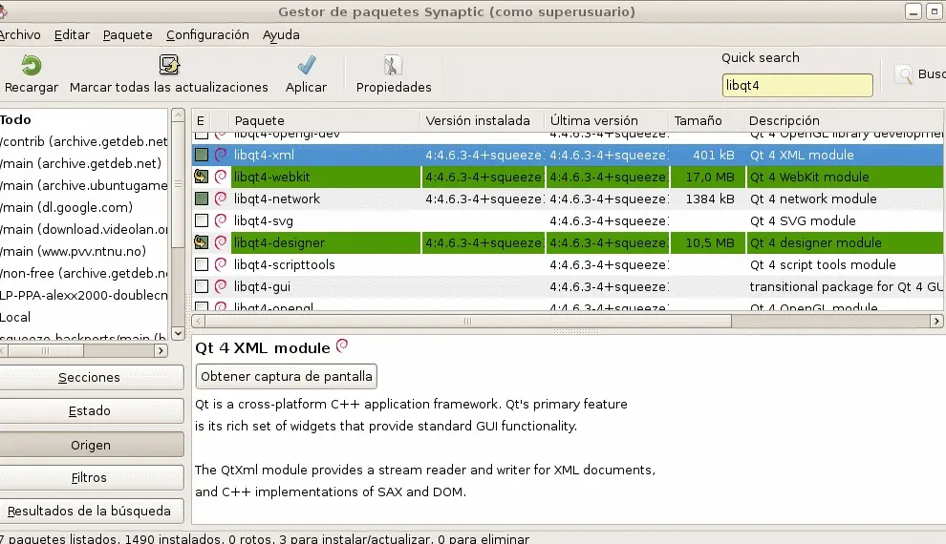946x544 pixels.
Task: Sort by Versión instalada column header
Action: click(x=483, y=120)
